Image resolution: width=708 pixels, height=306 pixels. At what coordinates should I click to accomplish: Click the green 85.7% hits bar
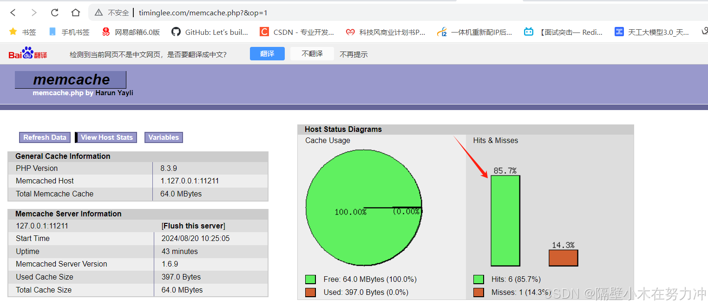coord(505,221)
